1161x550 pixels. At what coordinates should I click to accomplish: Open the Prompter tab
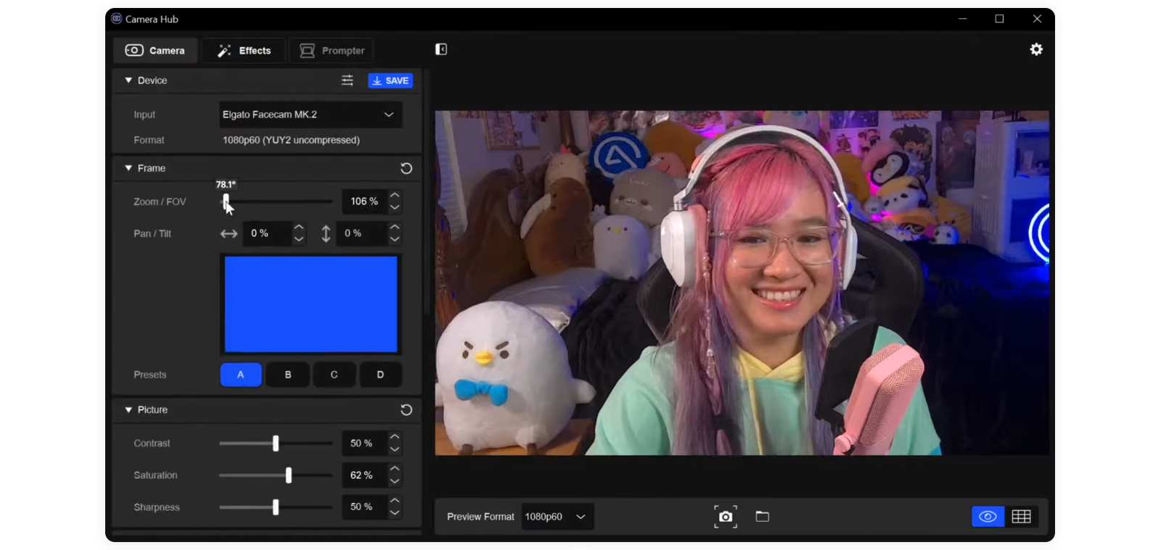point(332,51)
